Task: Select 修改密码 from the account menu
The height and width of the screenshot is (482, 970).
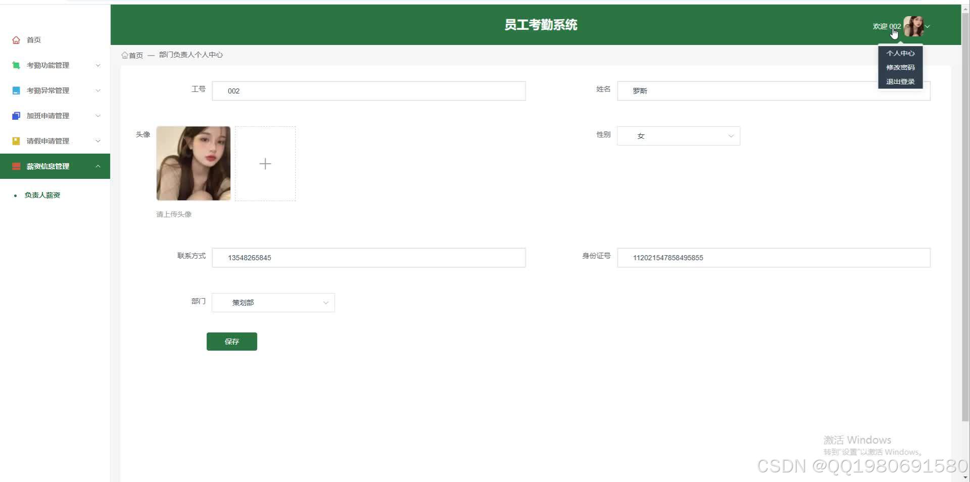Action: point(900,67)
